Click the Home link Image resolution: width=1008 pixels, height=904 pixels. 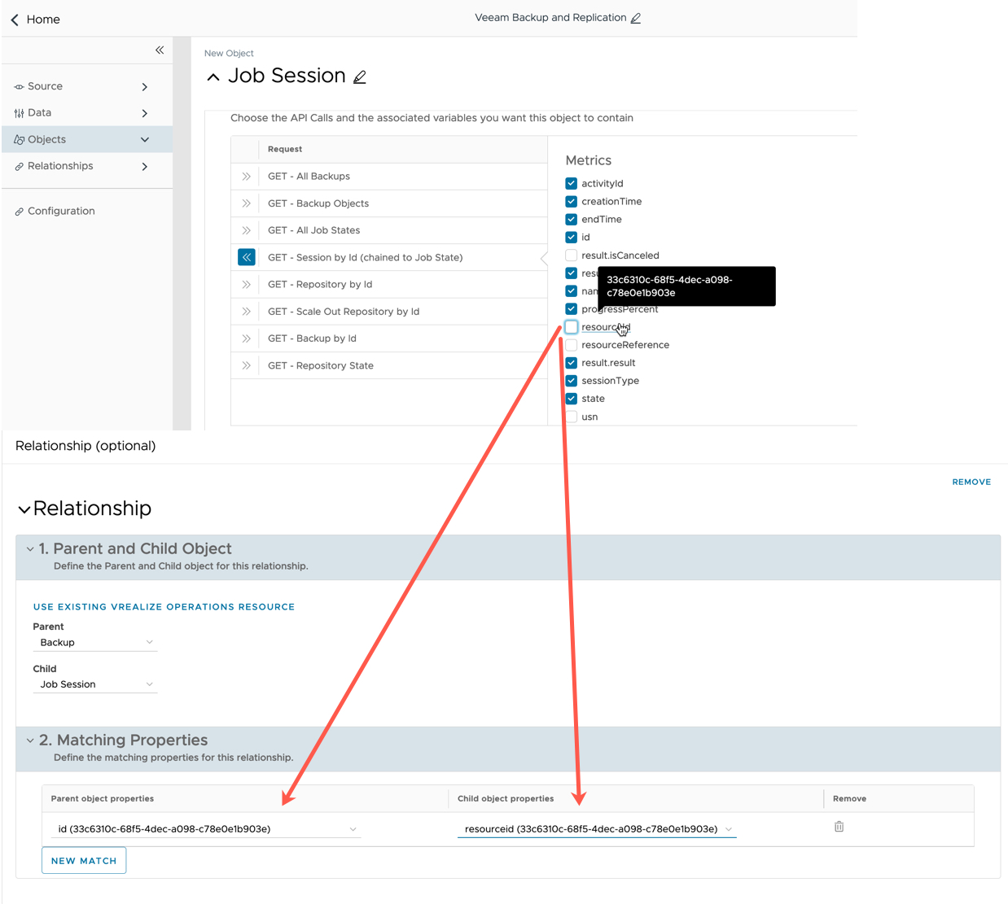[43, 20]
